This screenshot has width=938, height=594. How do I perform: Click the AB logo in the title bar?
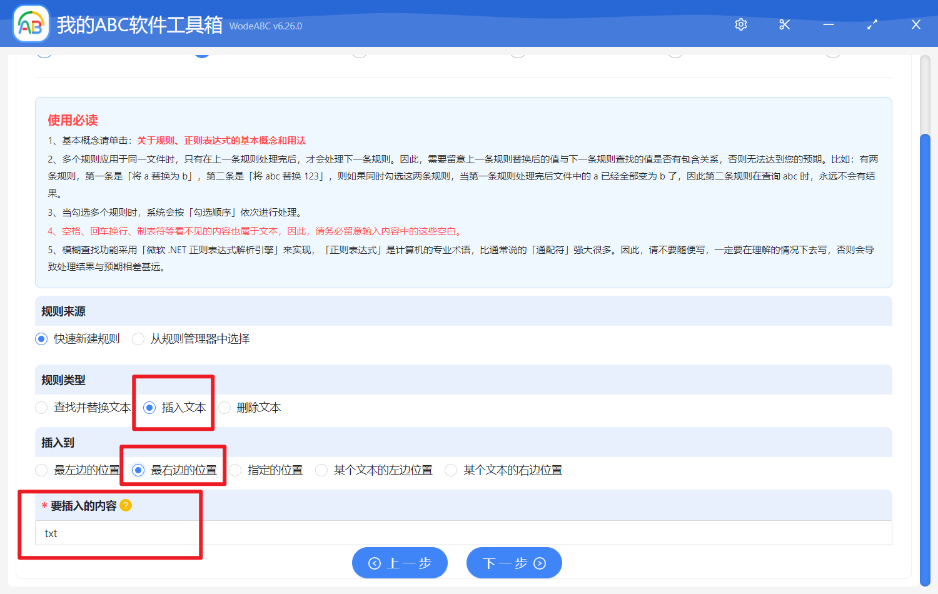pyautogui.click(x=31, y=24)
